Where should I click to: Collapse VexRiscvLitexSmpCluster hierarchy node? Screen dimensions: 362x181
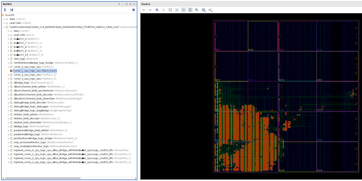4,27
